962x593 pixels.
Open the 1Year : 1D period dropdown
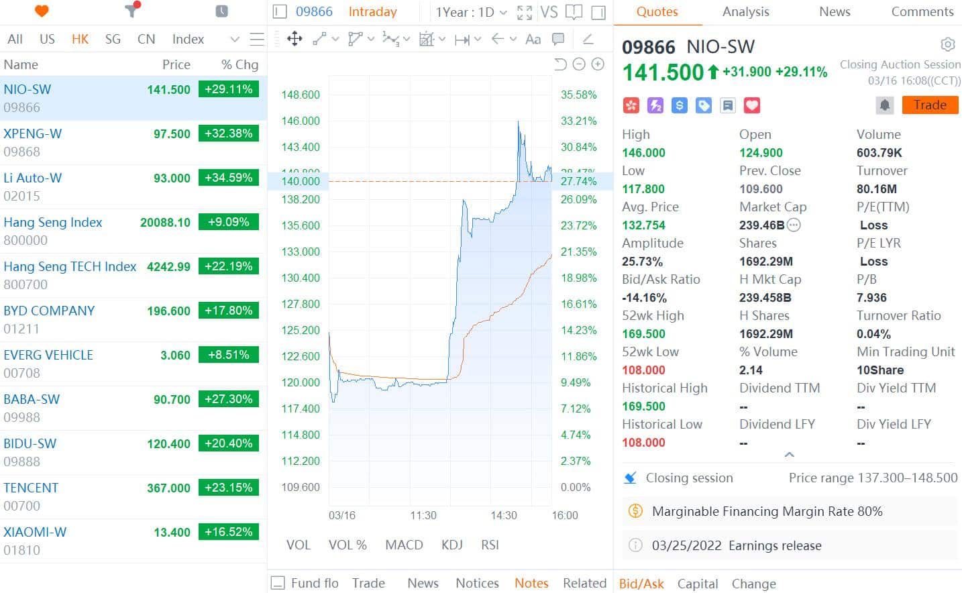[471, 12]
